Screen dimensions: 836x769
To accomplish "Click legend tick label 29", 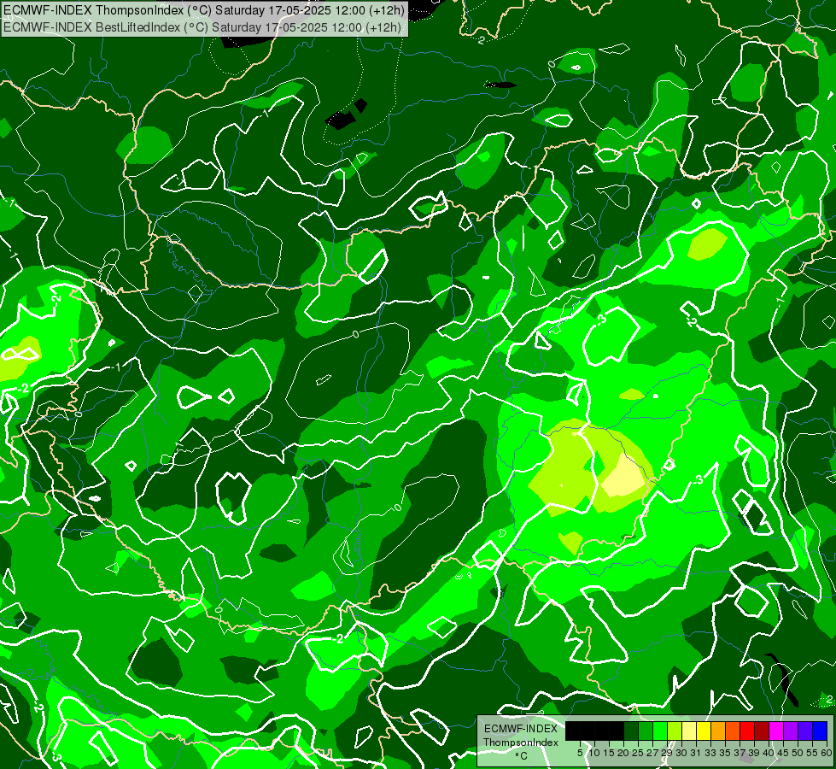I will click(x=668, y=753).
